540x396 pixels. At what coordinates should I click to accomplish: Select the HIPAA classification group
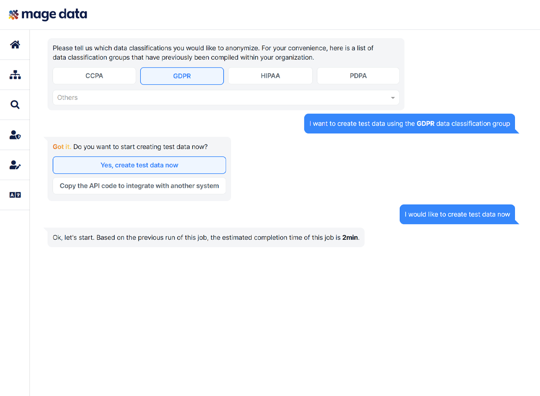pyautogui.click(x=270, y=76)
